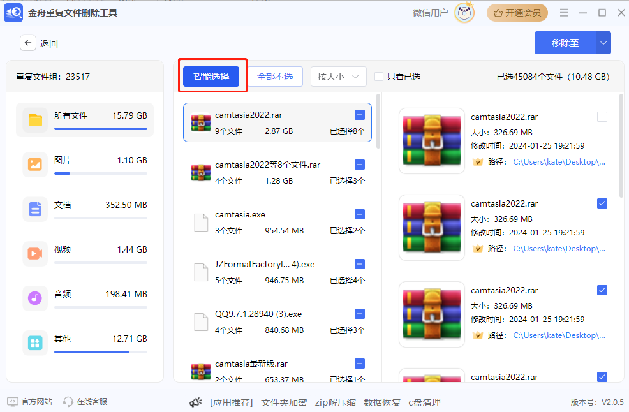Open the 数据恢复 recommended app link
Viewport: 629px width, 412px height.
(382, 402)
